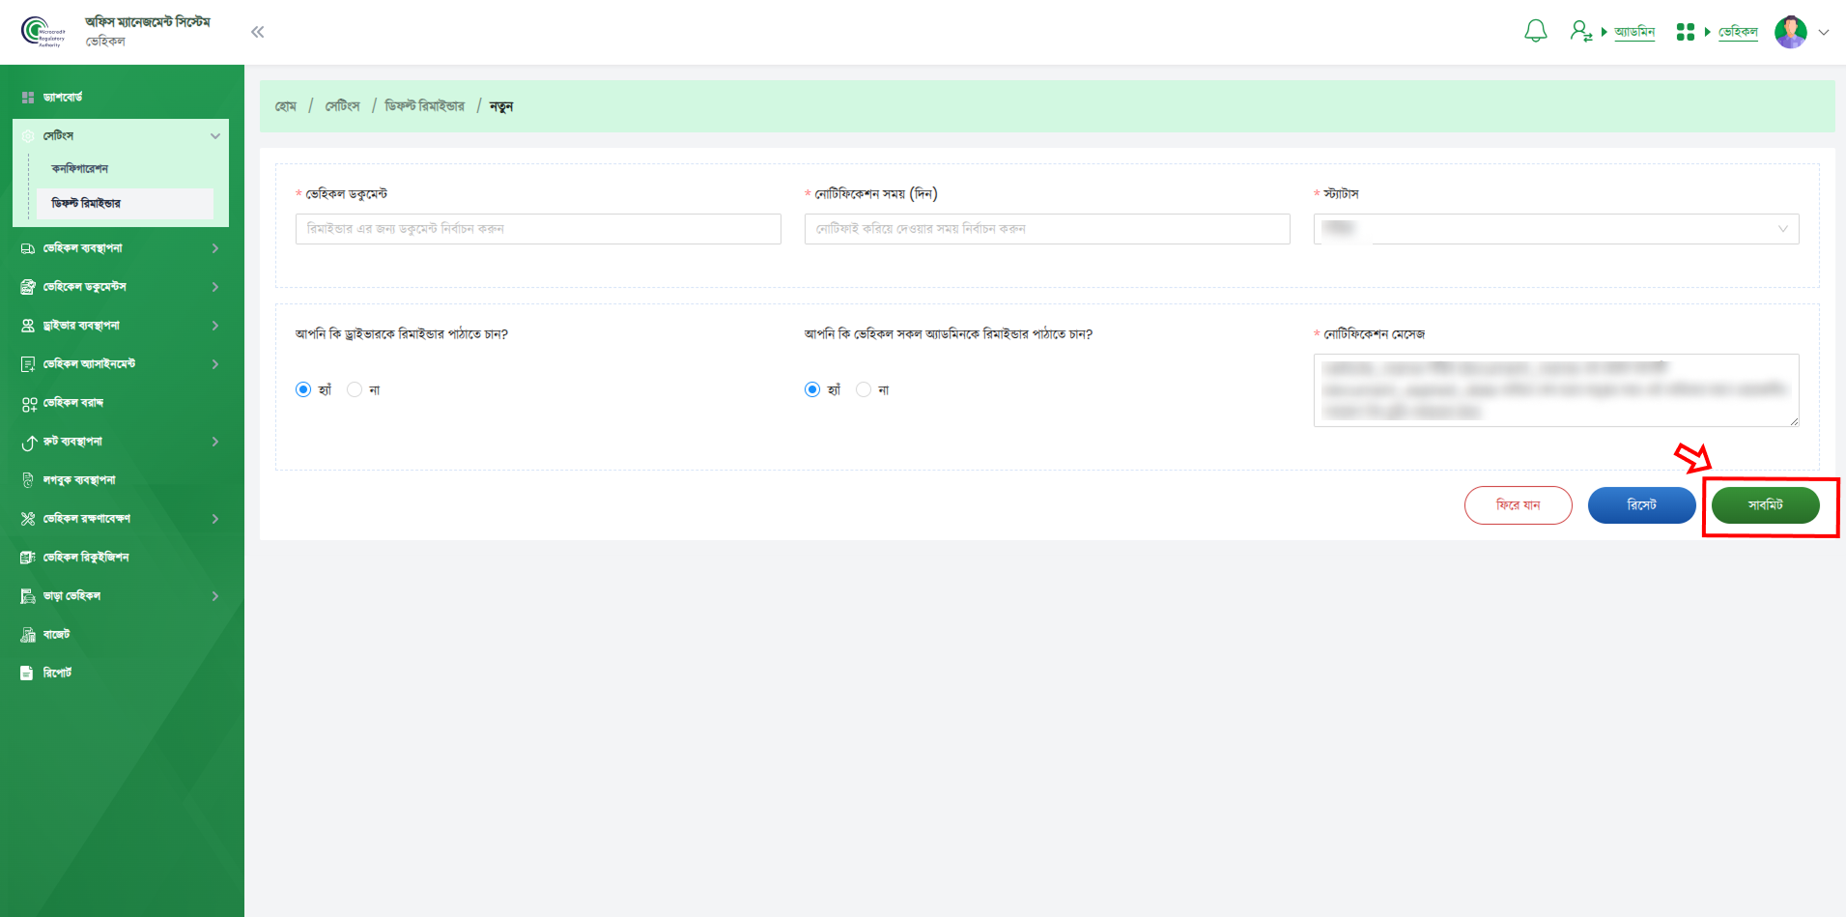Viewport: 1846px width, 917px height.
Task: Click the user profile avatar
Action: 1790,32
